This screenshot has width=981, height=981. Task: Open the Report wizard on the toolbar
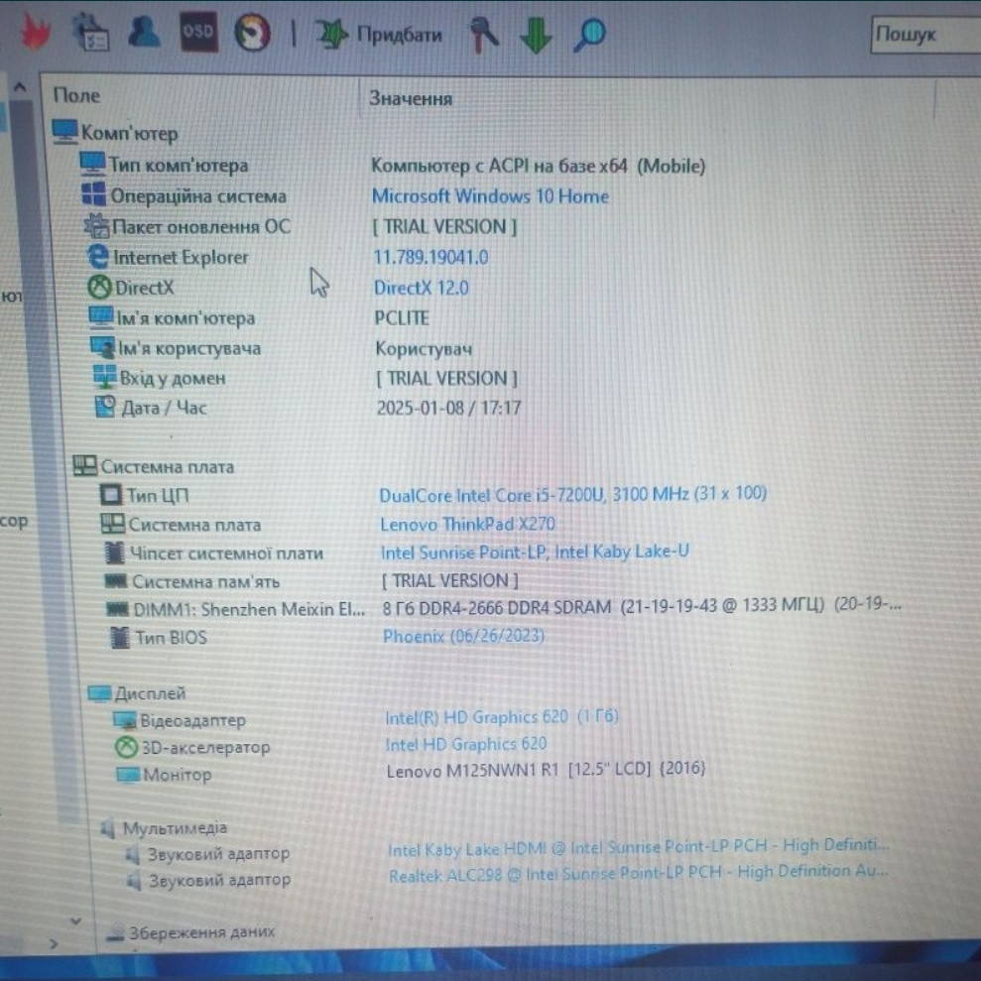tap(91, 31)
